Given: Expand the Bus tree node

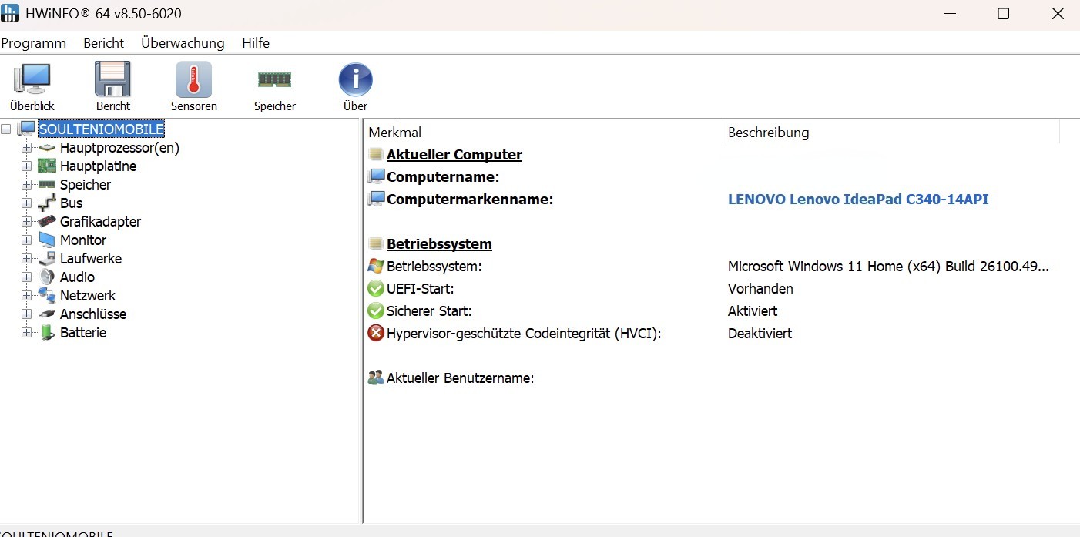Looking at the screenshot, I should click(26, 203).
